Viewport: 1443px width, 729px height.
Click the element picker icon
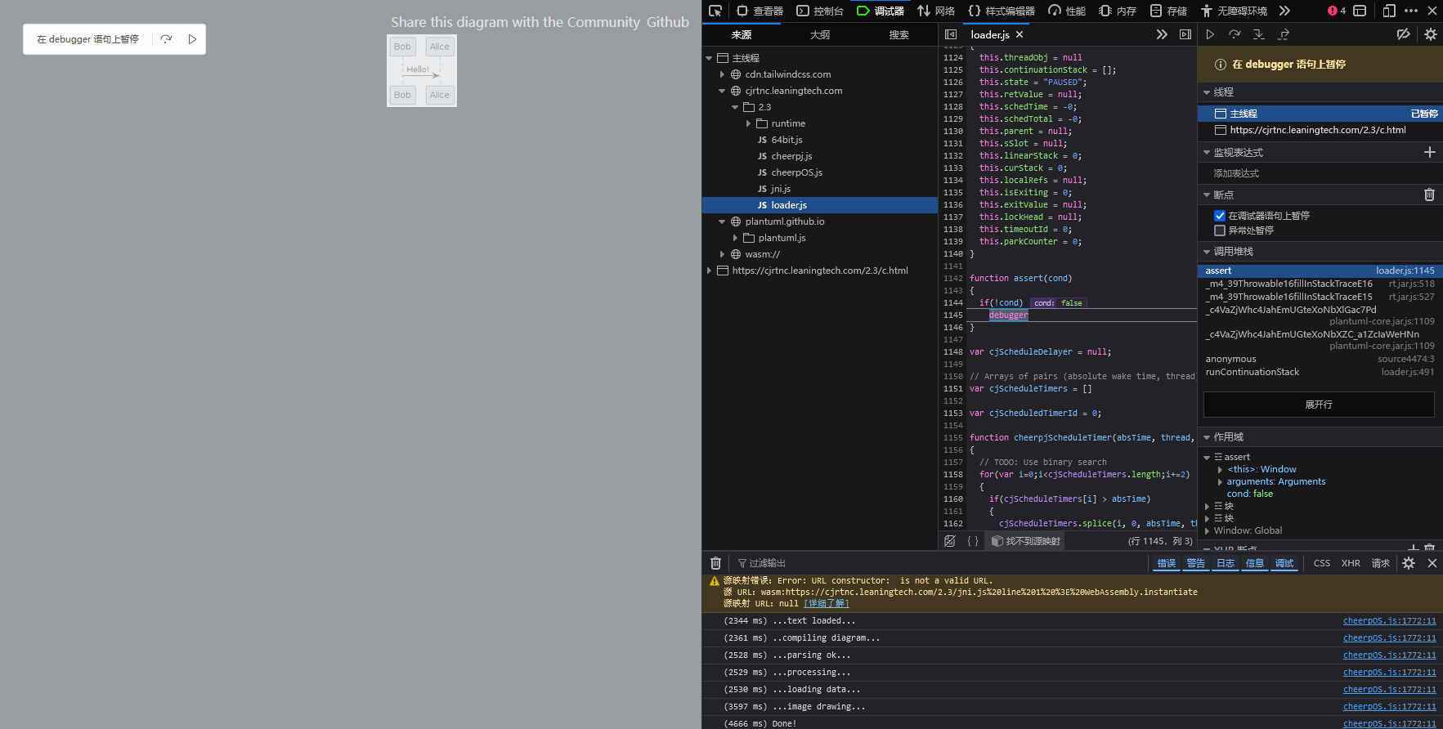click(715, 11)
